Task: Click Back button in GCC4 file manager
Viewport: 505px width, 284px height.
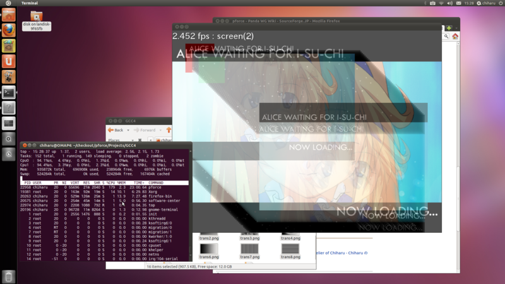Action: point(116,130)
